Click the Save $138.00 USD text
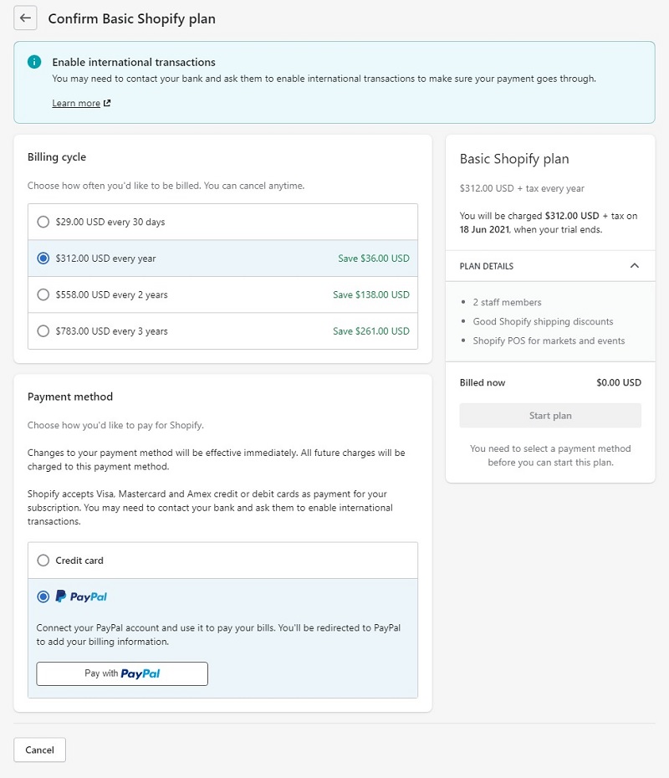The image size is (669, 778). point(370,294)
